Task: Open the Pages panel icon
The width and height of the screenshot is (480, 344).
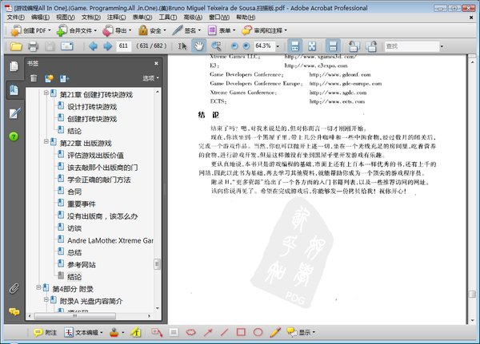Action: (14, 66)
